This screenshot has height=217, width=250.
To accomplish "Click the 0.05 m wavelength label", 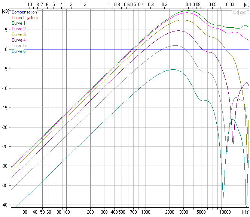I will (213, 4).
